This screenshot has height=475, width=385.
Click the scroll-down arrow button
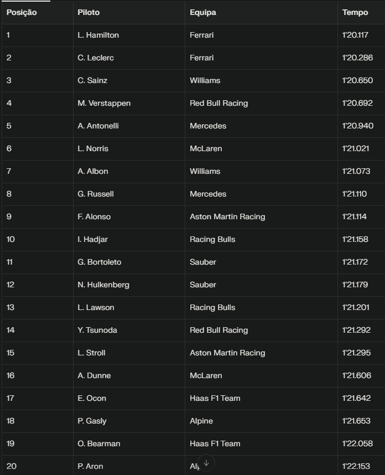point(206,463)
